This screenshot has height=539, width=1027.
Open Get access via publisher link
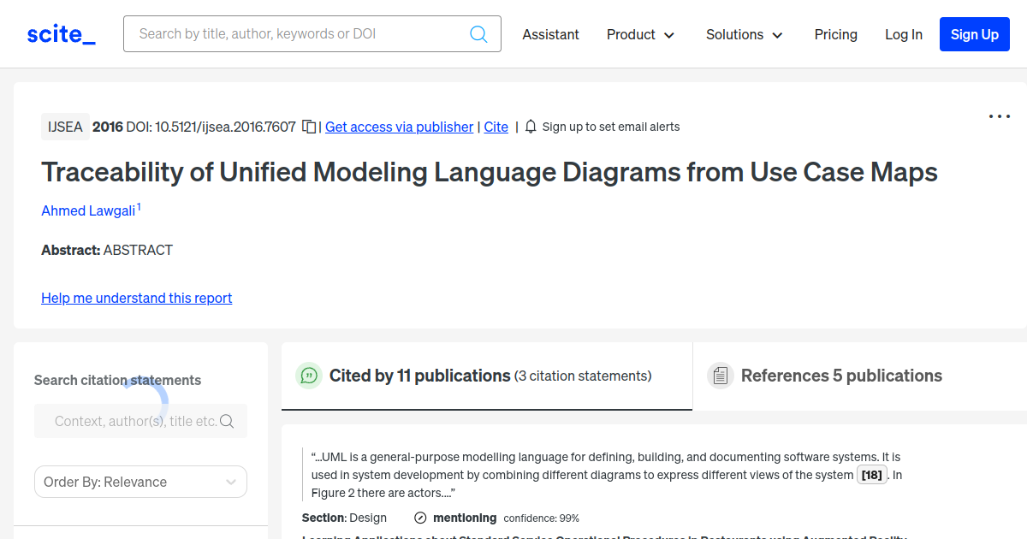399,127
